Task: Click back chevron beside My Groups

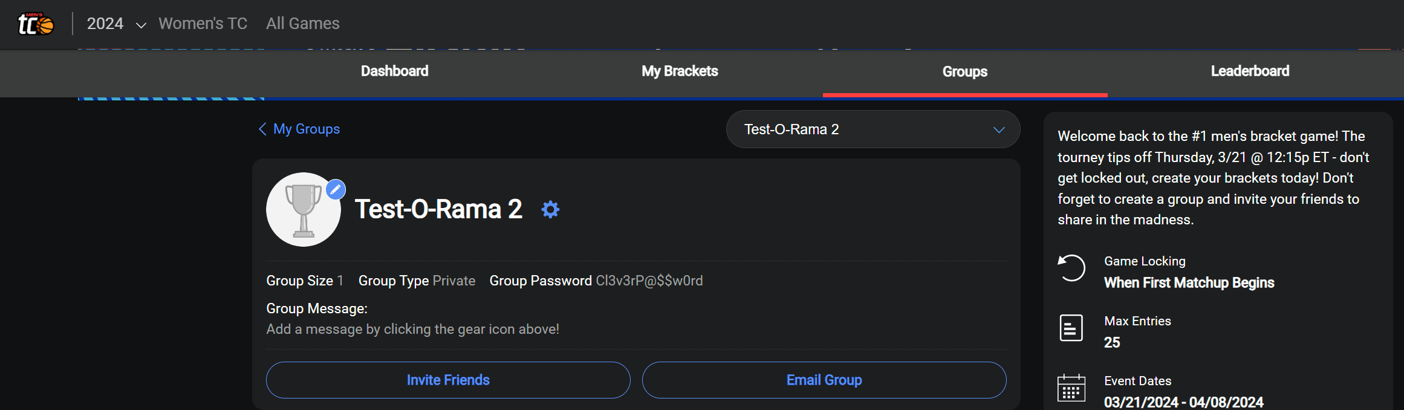Action: pyautogui.click(x=262, y=129)
